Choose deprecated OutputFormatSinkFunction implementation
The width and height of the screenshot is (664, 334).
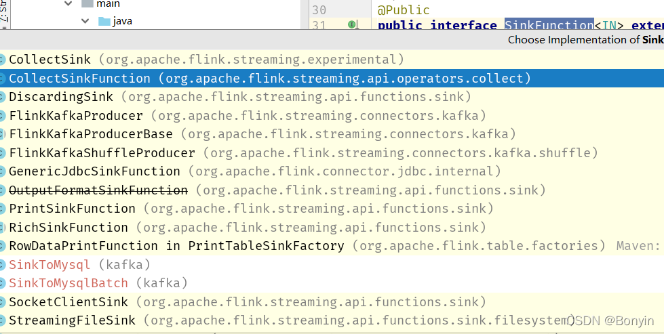[x=332, y=190]
